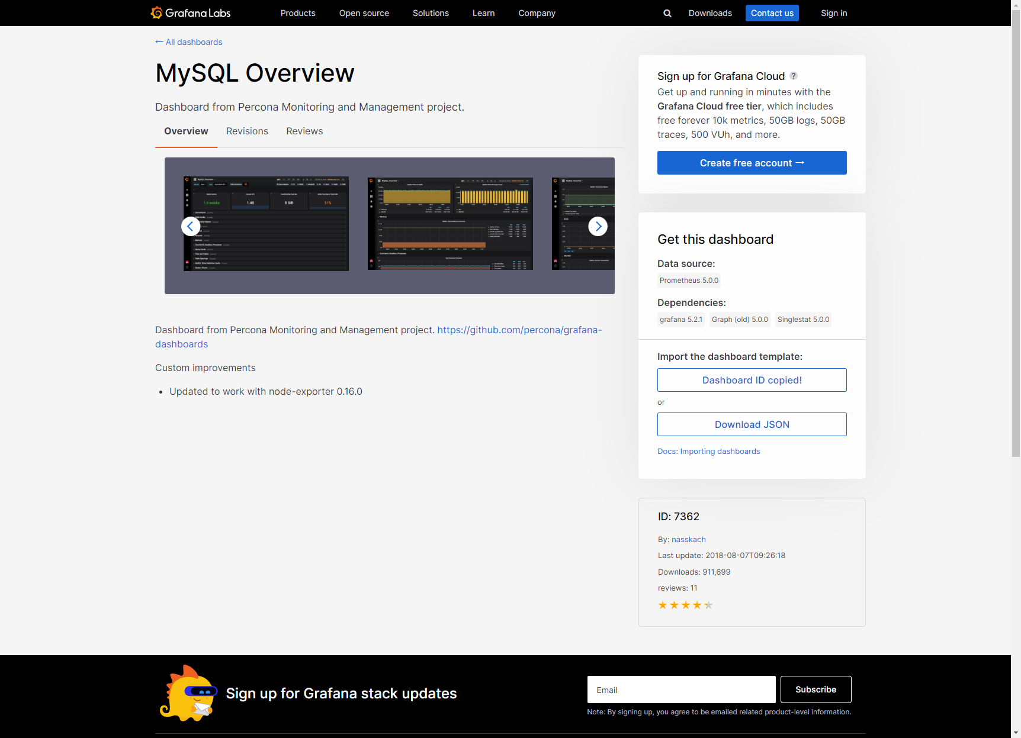Open the Learn menu
The image size is (1021, 738).
[483, 13]
